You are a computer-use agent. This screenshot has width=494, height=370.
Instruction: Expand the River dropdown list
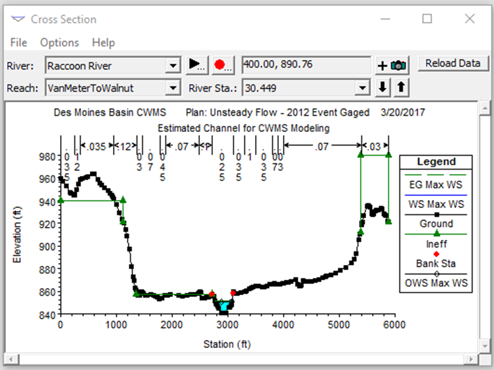(x=172, y=66)
